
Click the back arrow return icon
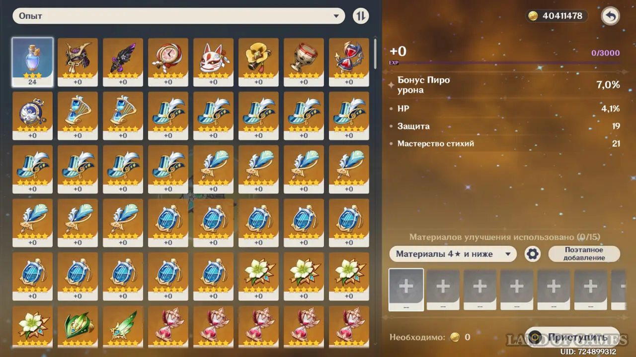(x=610, y=16)
